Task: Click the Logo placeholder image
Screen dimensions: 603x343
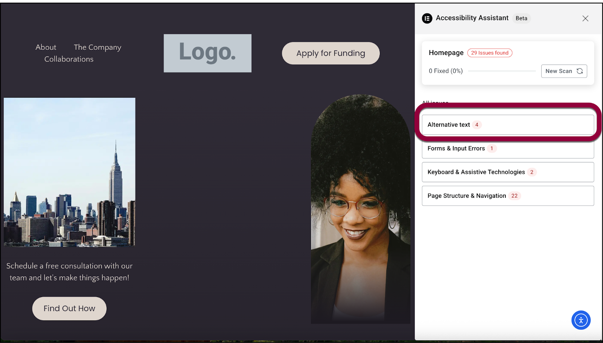Action: coord(207,53)
